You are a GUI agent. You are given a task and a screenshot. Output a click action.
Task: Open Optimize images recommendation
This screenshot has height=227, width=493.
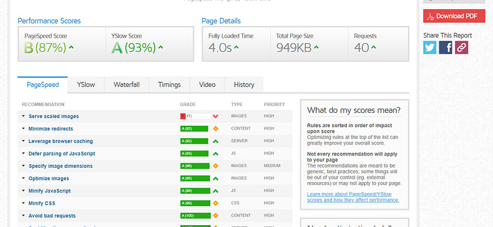(x=49, y=178)
